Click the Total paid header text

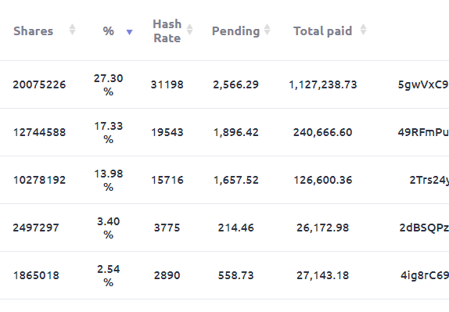(323, 31)
